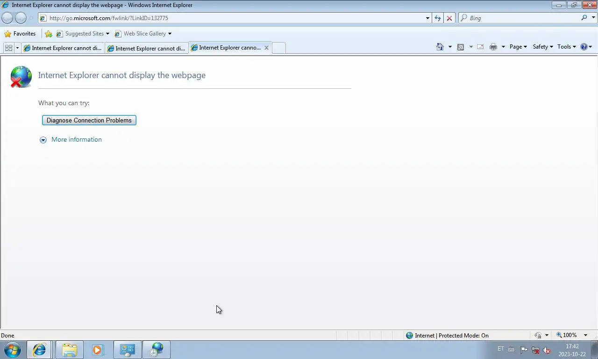Open the Favorites button
The width and height of the screenshot is (598, 359).
click(20, 34)
